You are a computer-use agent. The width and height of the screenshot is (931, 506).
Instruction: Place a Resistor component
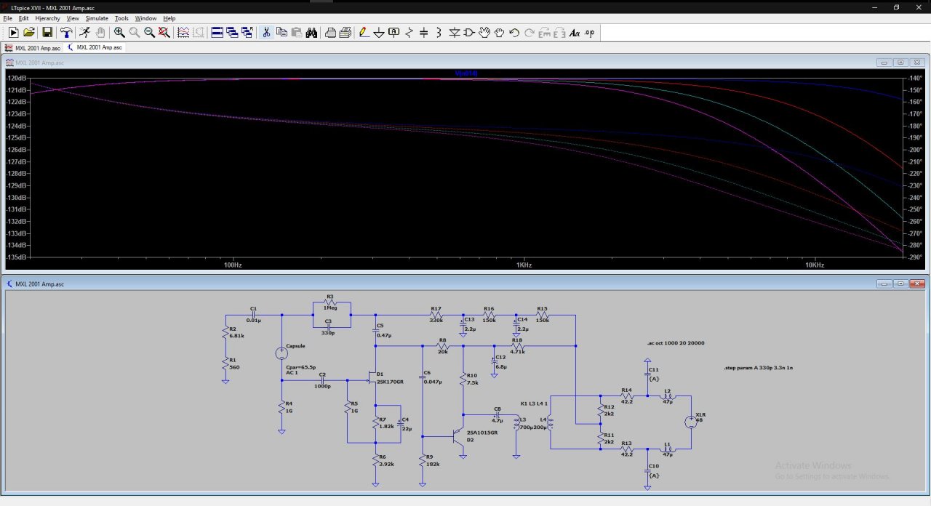pos(409,33)
